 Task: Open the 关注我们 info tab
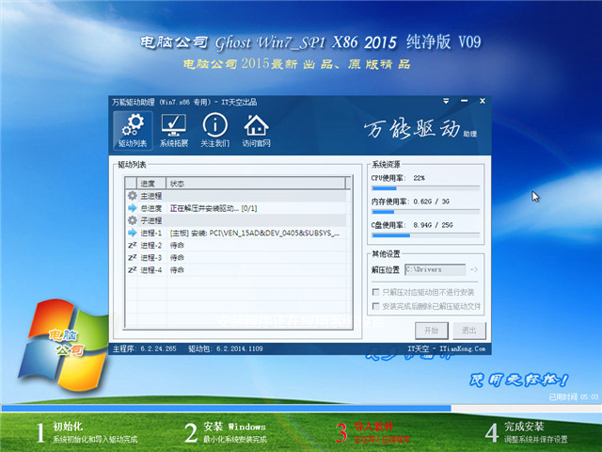(x=215, y=130)
